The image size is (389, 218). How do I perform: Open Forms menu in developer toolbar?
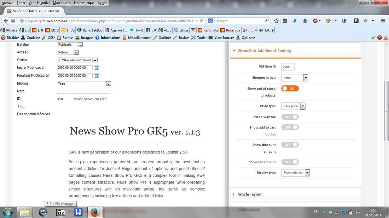[65, 38]
